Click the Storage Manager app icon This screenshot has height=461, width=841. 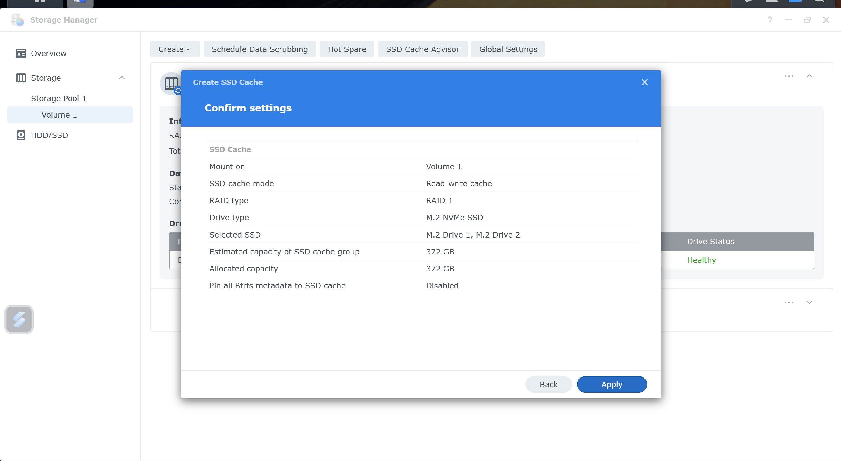coord(17,20)
